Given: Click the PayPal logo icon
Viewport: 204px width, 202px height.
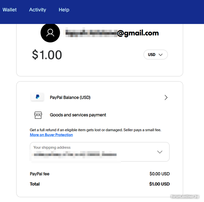Looking at the screenshot, I should click(x=37, y=97).
